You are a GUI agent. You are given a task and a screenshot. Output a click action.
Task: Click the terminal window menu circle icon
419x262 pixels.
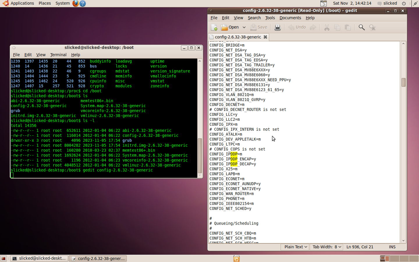click(14, 48)
